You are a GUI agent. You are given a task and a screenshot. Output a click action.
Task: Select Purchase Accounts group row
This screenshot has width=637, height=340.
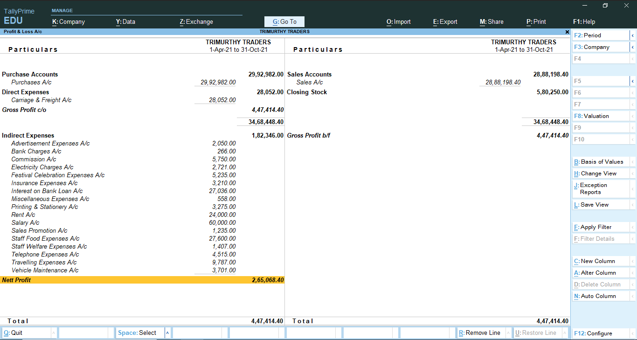(x=142, y=74)
